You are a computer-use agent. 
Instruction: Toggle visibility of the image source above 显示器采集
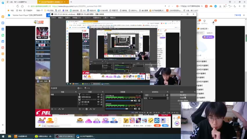point(98,99)
